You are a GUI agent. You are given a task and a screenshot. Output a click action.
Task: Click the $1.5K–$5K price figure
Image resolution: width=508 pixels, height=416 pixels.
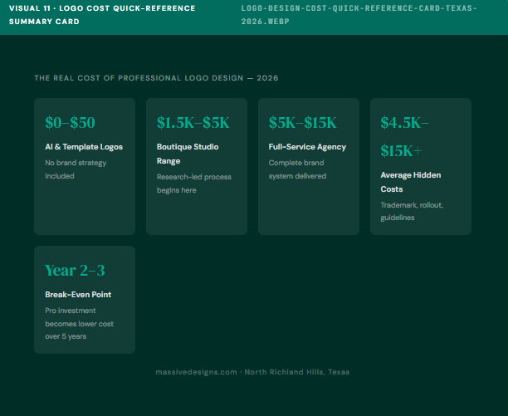193,123
